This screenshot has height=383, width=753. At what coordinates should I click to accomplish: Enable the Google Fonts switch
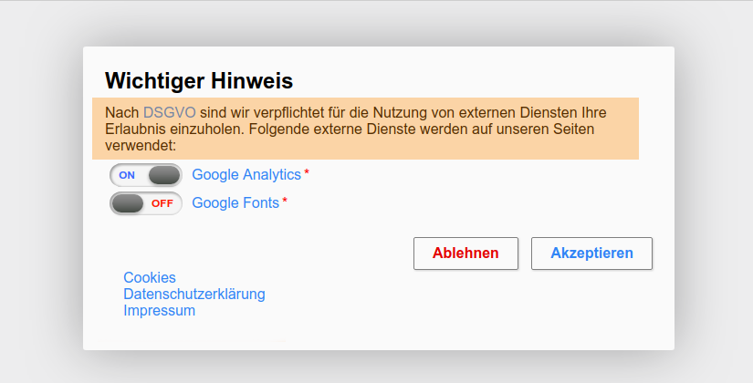pos(146,203)
